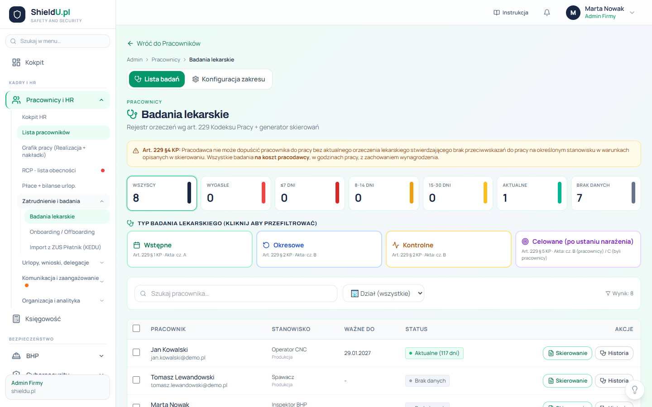Filter by the Wygasłe status card
This screenshot has height=407, width=652.
point(236,193)
